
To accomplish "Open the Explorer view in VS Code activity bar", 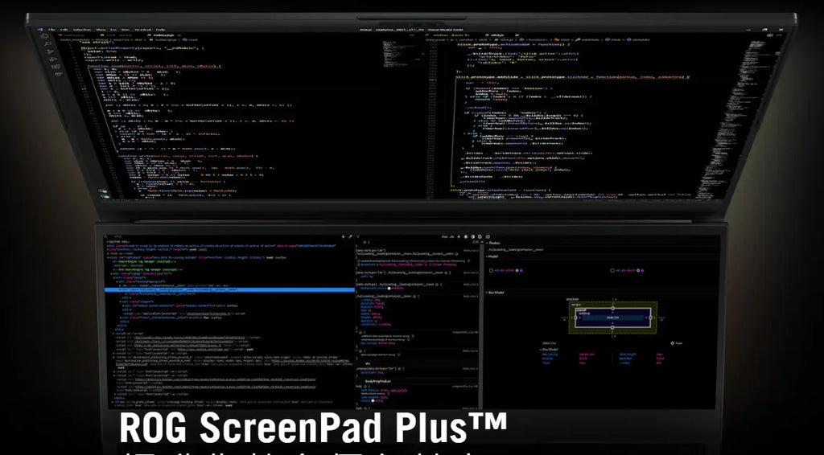I will point(44,35).
